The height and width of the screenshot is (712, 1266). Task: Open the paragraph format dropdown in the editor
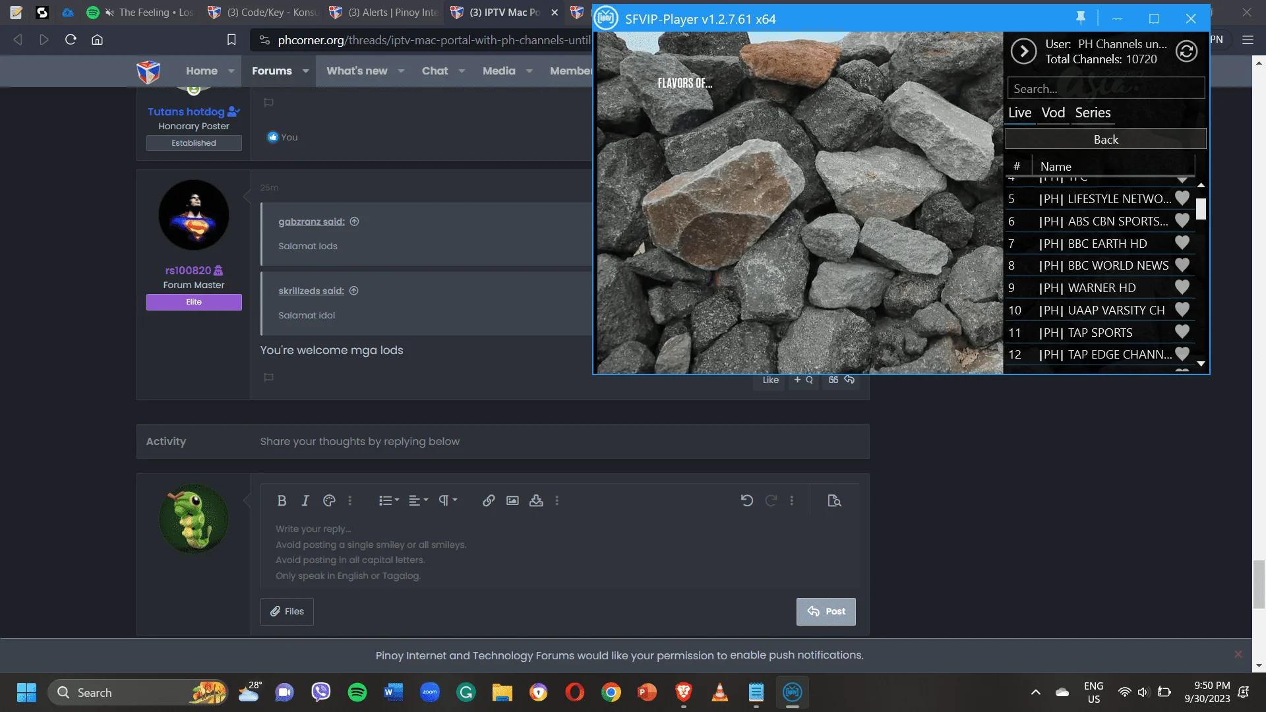pyautogui.click(x=448, y=501)
